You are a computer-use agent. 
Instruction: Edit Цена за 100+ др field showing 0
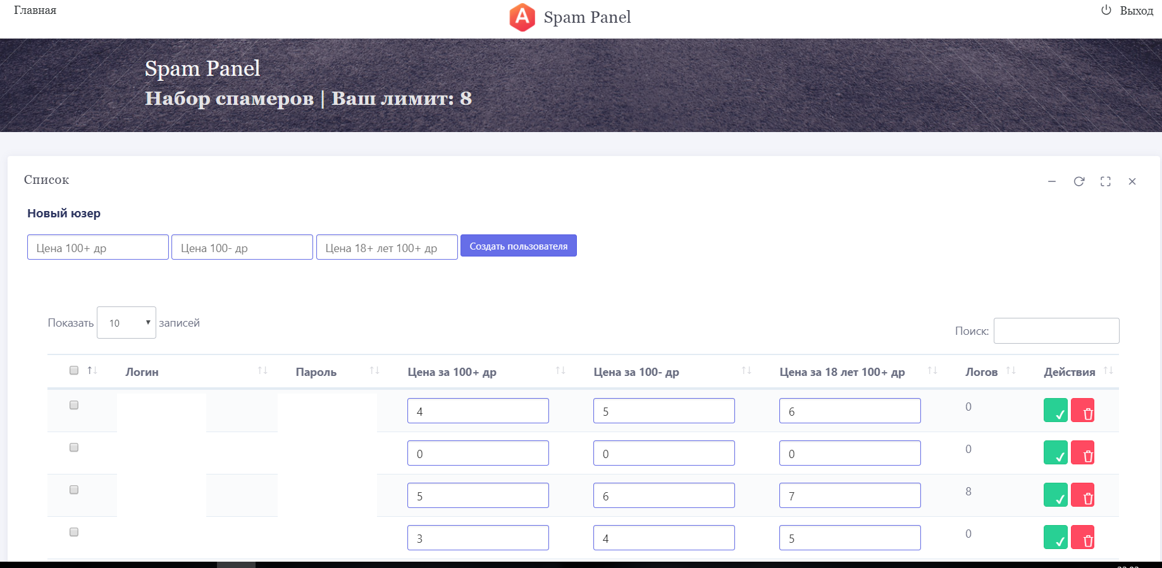(x=478, y=453)
